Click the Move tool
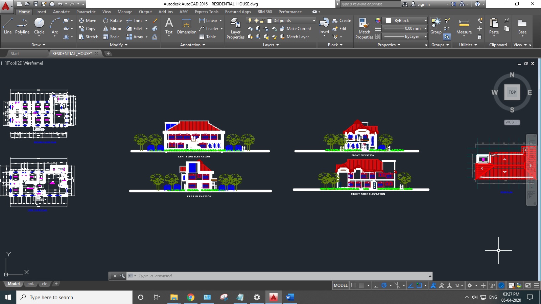The image size is (541, 304). click(x=88, y=20)
